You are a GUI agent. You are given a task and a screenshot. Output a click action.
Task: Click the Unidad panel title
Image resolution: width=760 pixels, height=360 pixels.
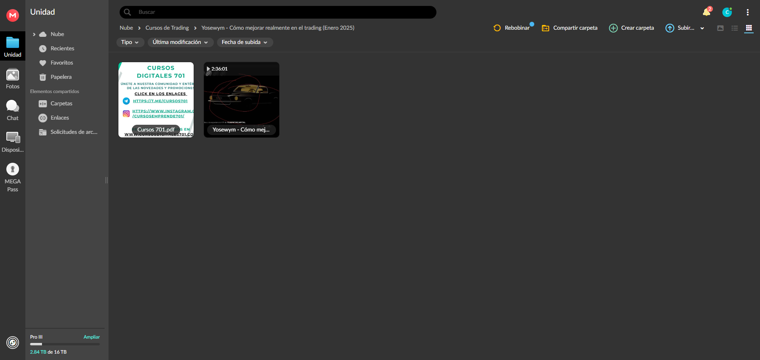click(x=42, y=12)
